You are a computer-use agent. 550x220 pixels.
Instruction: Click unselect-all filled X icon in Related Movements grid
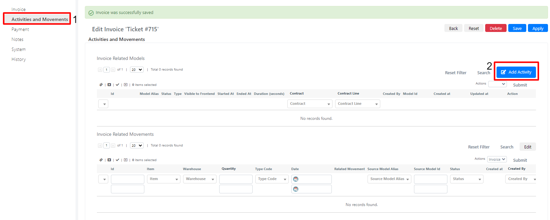[109, 160]
